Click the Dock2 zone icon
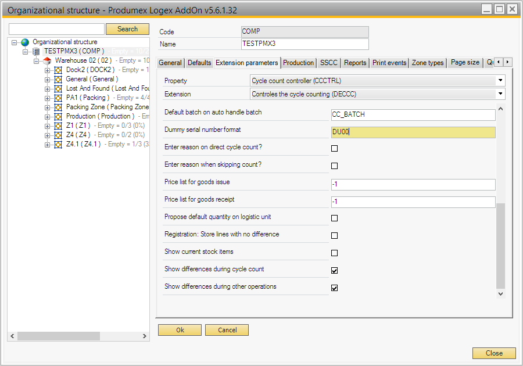 pyautogui.click(x=58, y=70)
